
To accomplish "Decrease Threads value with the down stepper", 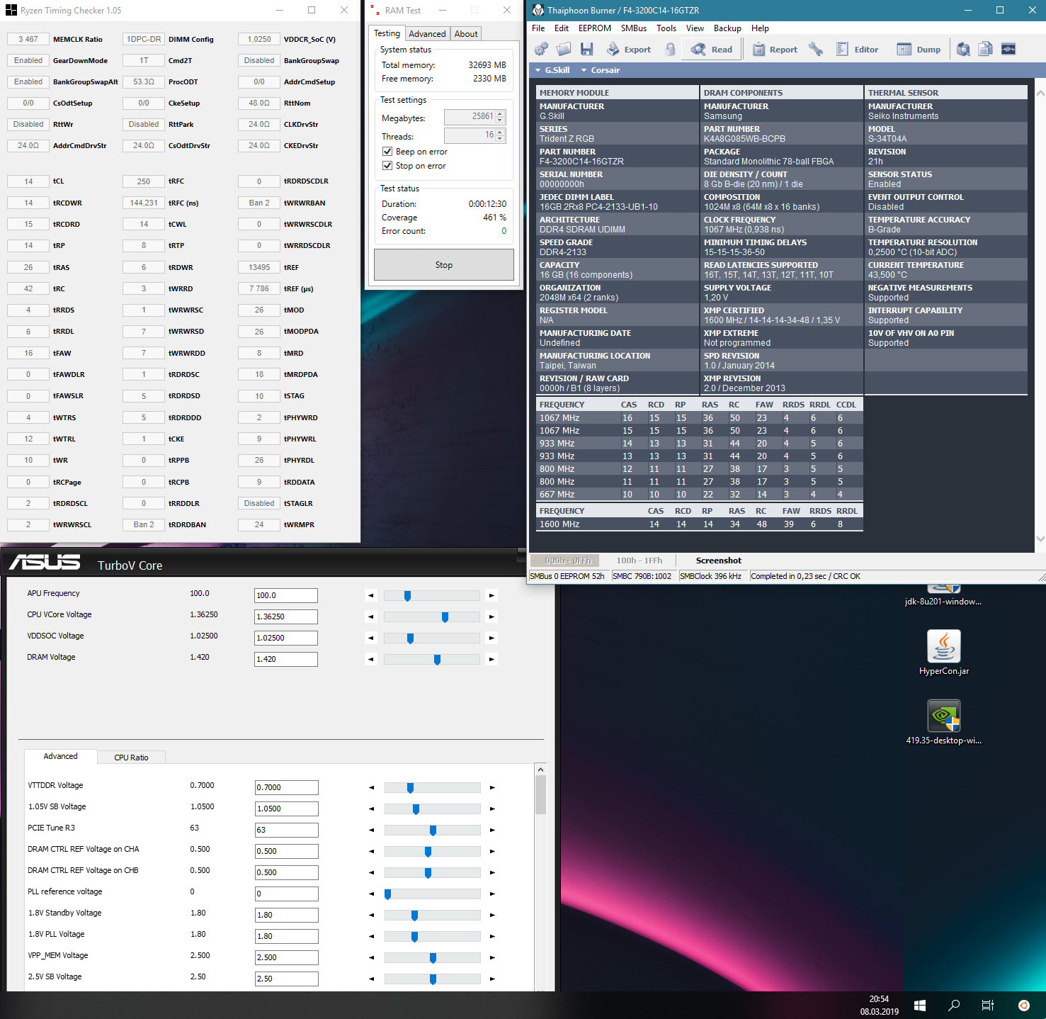I will click(500, 138).
